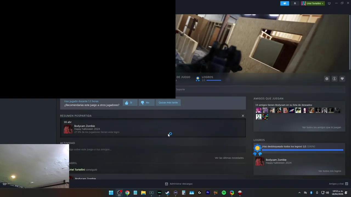The image size is (351, 197).
Task: Open the Soporte link
Action: click(x=180, y=89)
